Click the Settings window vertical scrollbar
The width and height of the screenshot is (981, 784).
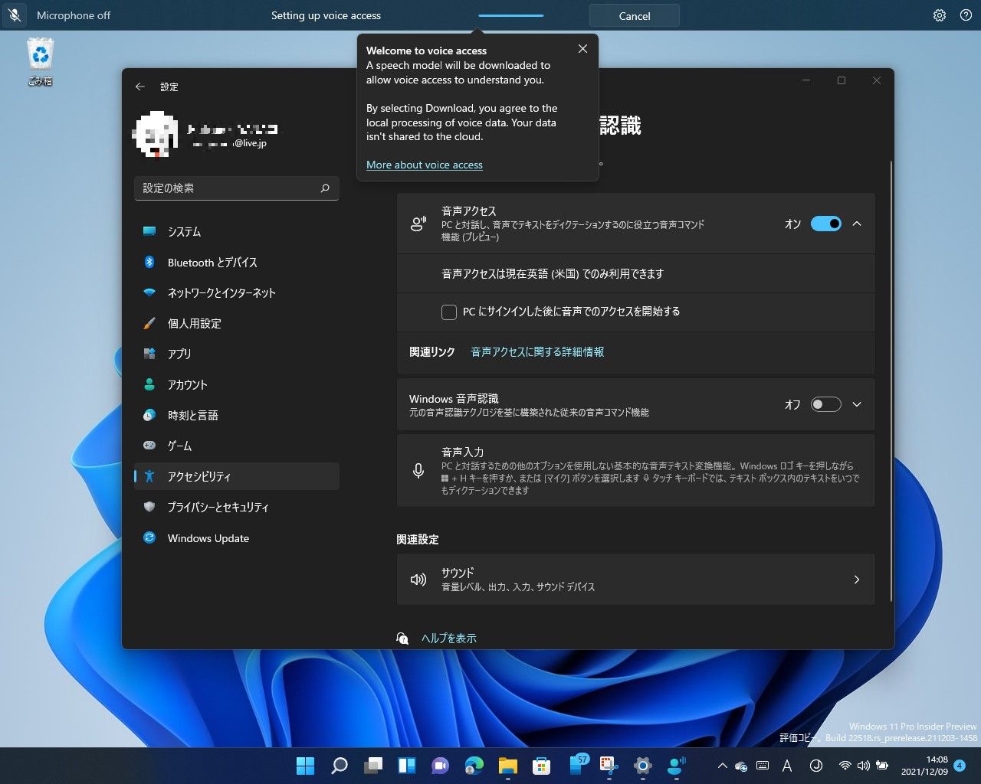pos(891,381)
